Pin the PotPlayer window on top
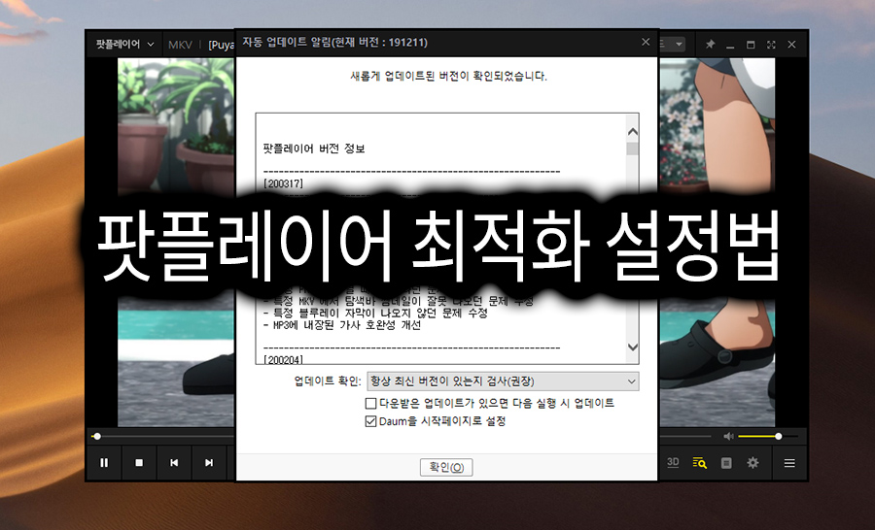 click(710, 44)
